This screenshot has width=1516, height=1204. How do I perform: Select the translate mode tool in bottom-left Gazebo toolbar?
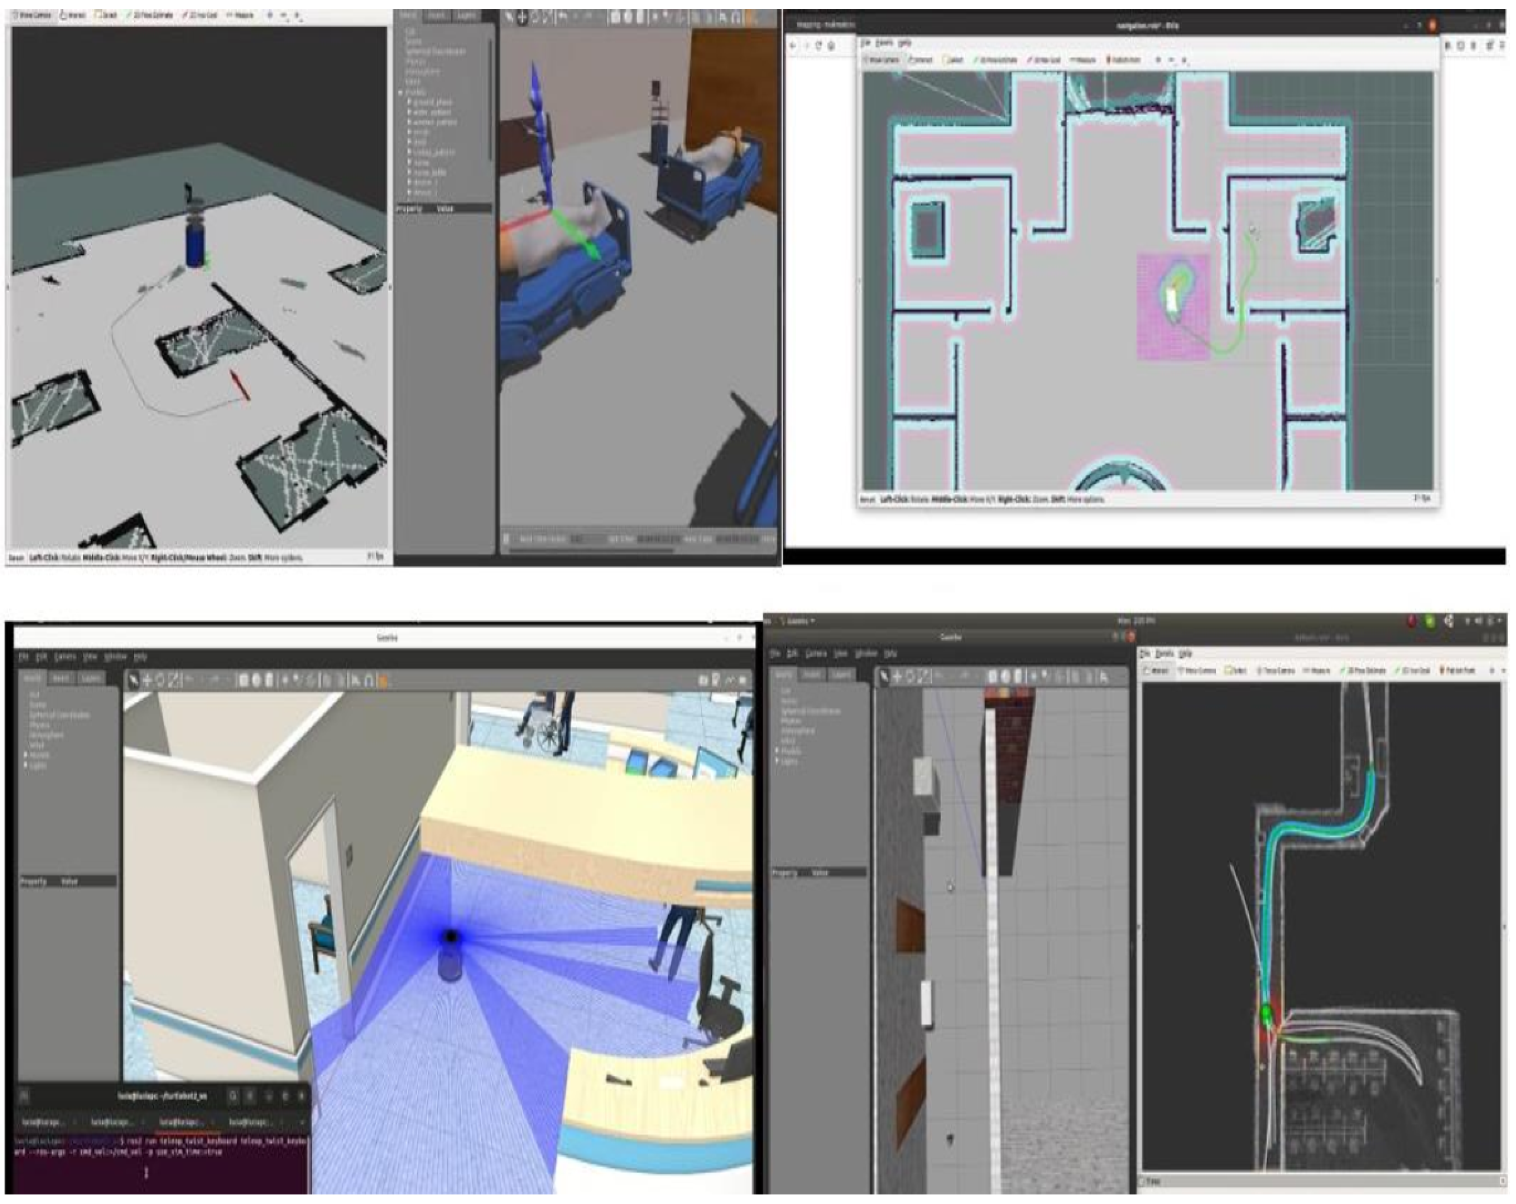(x=147, y=680)
